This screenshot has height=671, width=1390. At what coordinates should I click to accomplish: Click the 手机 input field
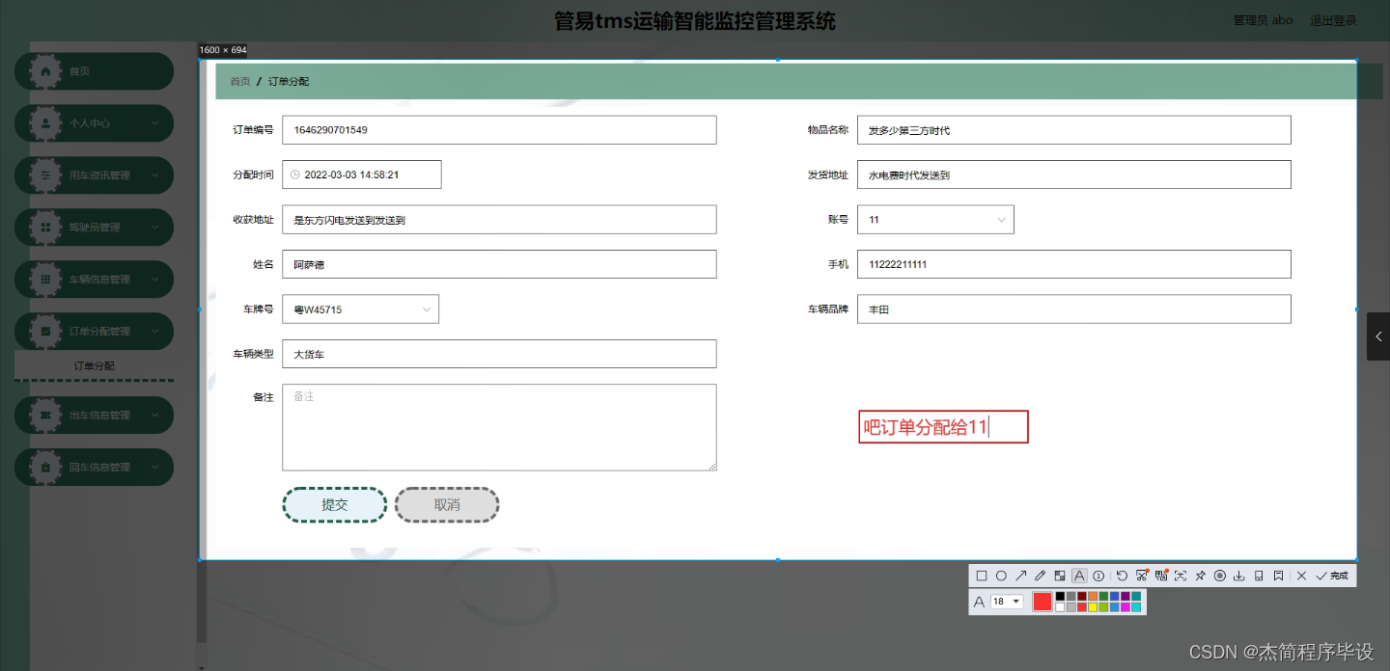point(1073,264)
